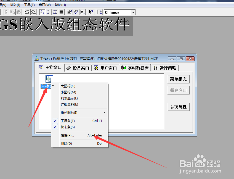Switch to details view in toolbar
This screenshot has width=234, height=179.
(x=61, y=12)
